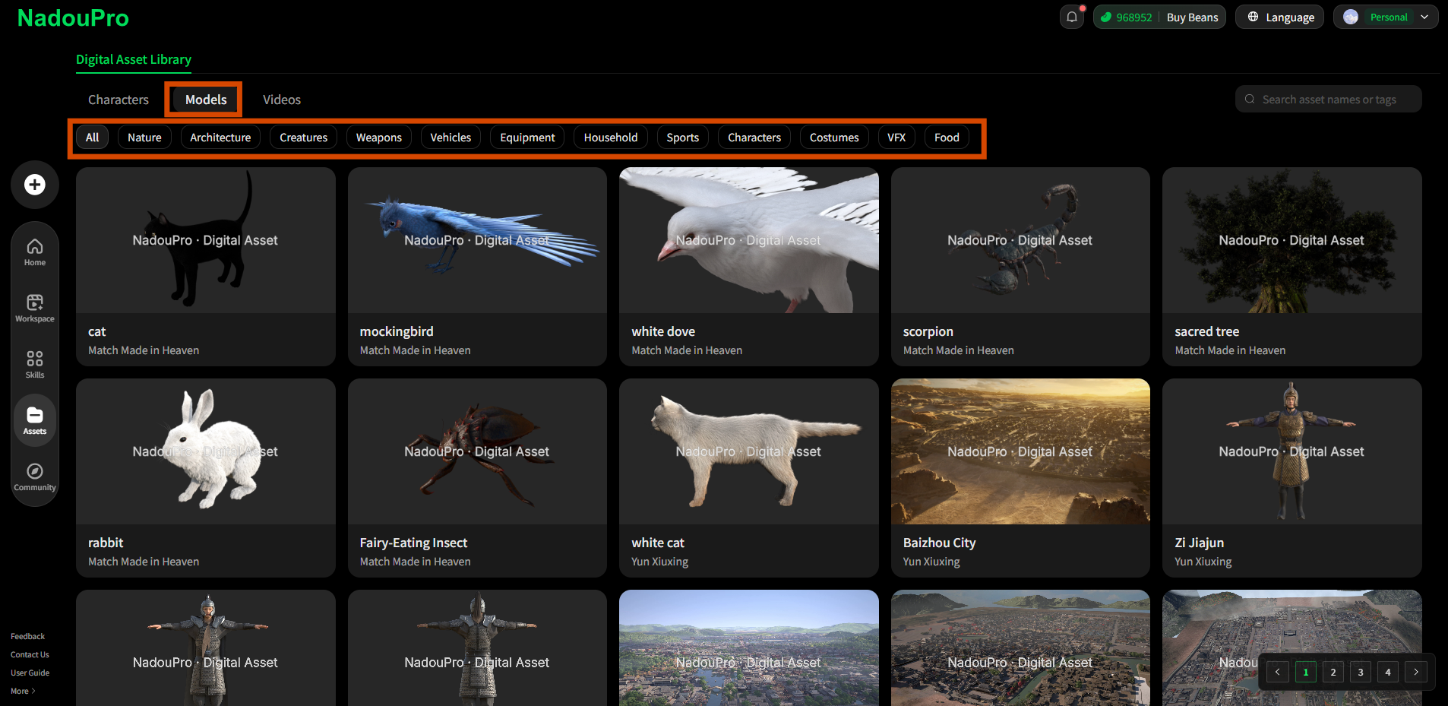Open the scorpion model thumbnail
Screen dimensions: 1448x706
pyautogui.click(x=1020, y=240)
